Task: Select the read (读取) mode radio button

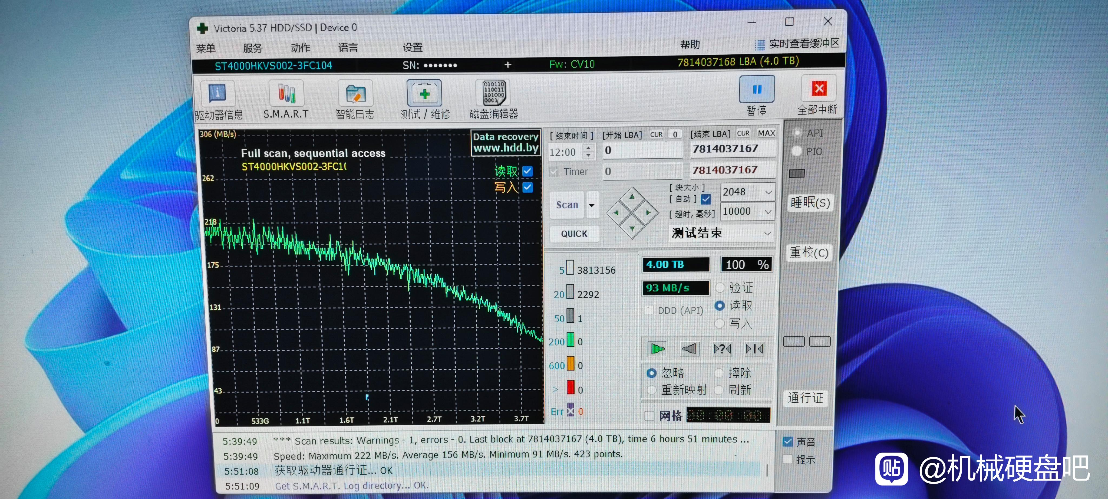Action: coord(720,306)
